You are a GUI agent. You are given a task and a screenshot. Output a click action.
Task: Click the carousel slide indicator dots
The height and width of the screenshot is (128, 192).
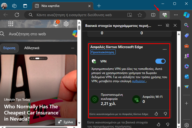coord(38,58)
